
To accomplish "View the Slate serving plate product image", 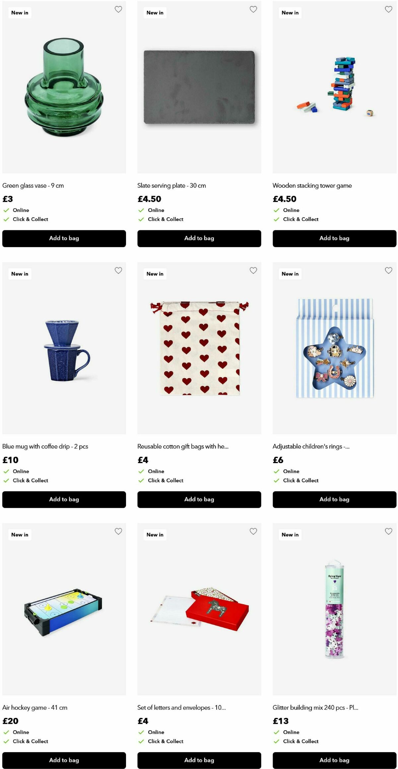I will 199,87.
